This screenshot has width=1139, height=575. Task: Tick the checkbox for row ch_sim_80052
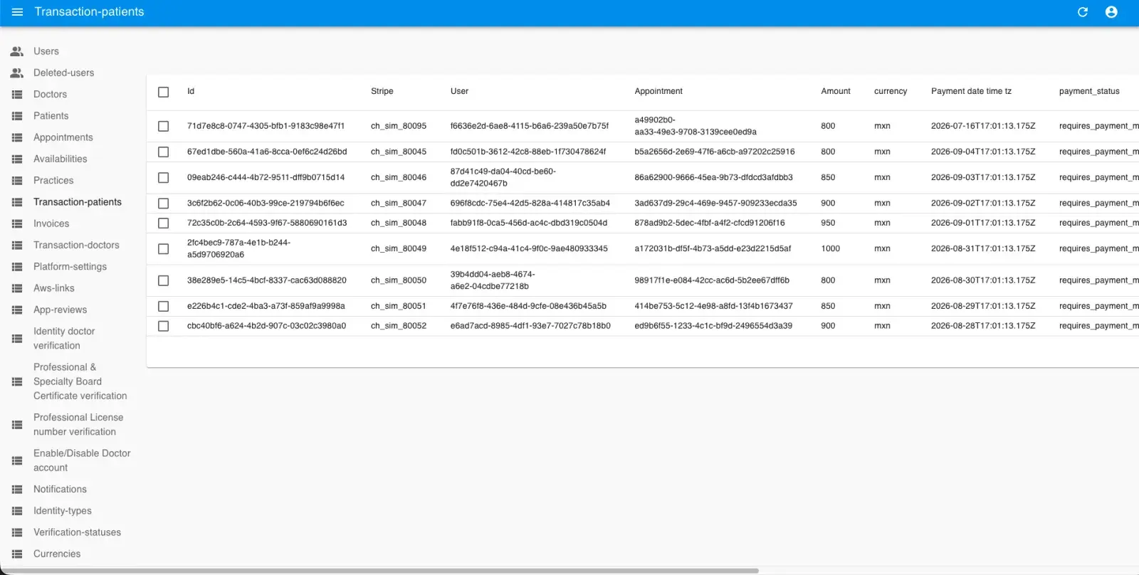(x=164, y=326)
